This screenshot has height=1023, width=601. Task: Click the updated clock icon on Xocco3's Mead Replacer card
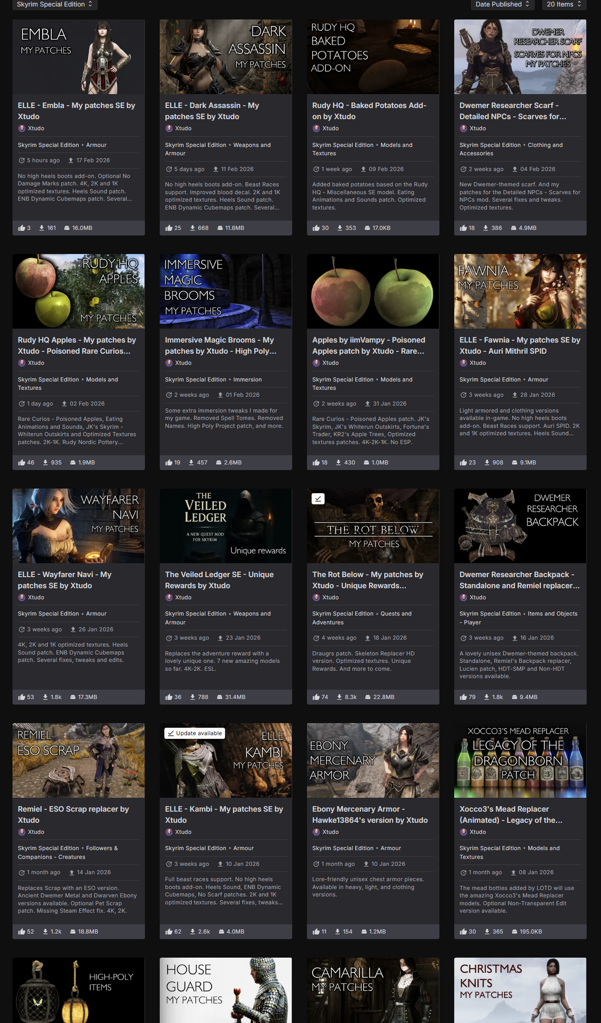[x=463, y=872]
